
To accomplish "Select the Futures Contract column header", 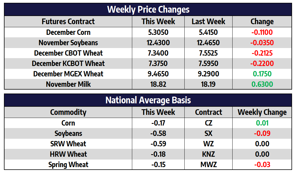I will 68,22.
